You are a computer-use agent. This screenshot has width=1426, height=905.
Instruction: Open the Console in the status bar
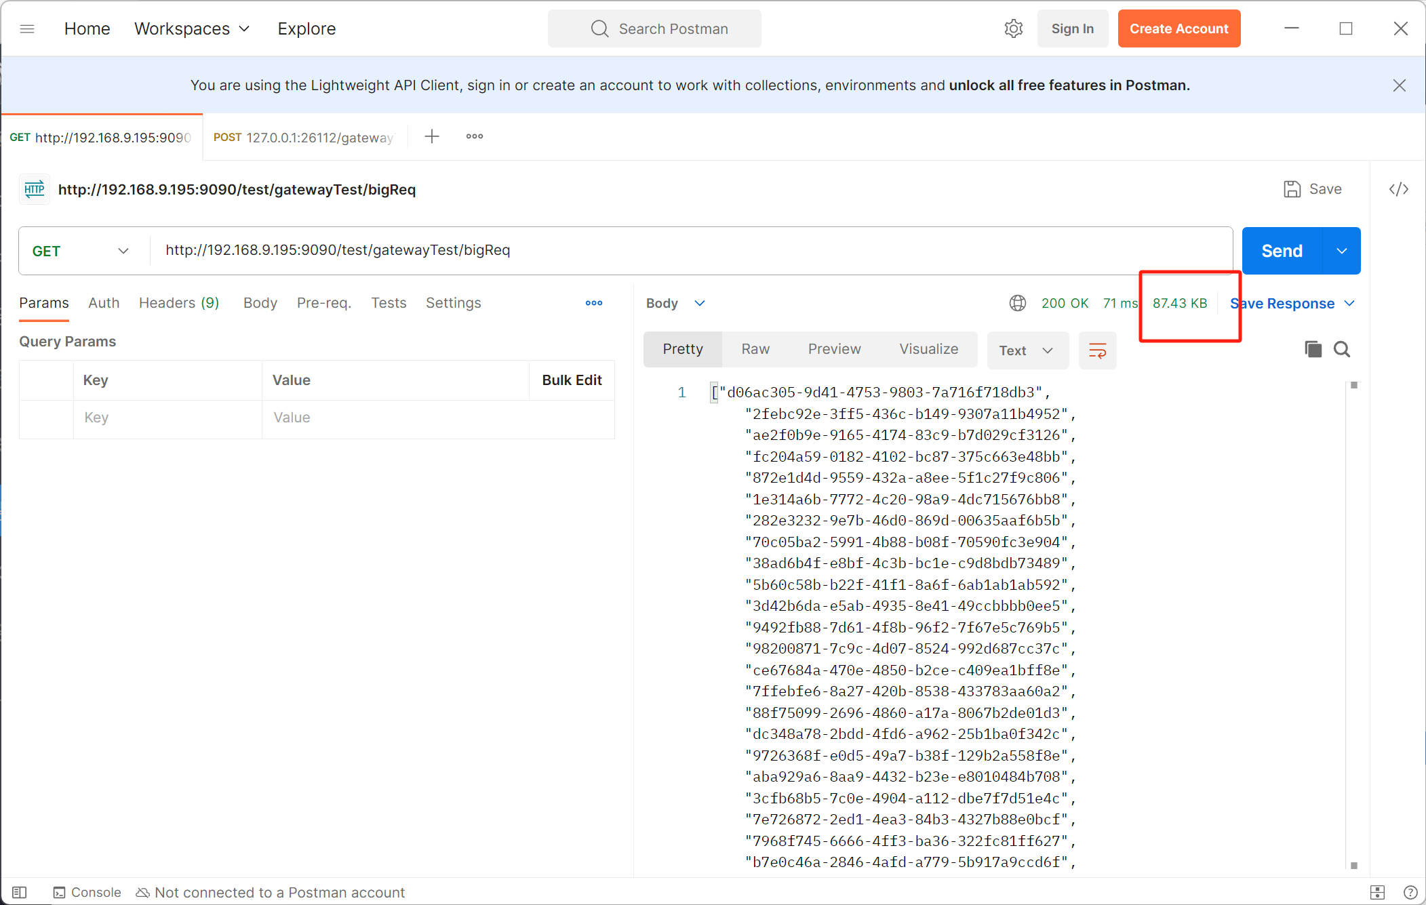87,892
